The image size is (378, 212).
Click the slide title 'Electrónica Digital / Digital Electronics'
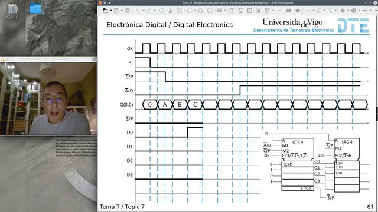170,25
